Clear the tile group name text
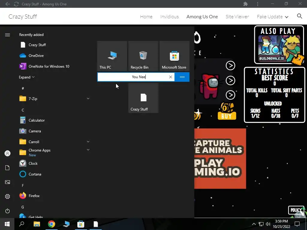Image resolution: width=307 pixels, height=230 pixels. pos(171,77)
